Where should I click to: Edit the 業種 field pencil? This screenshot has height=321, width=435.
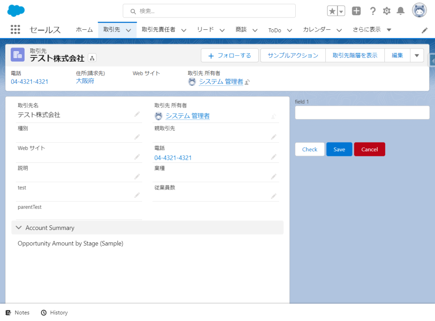[x=274, y=176]
